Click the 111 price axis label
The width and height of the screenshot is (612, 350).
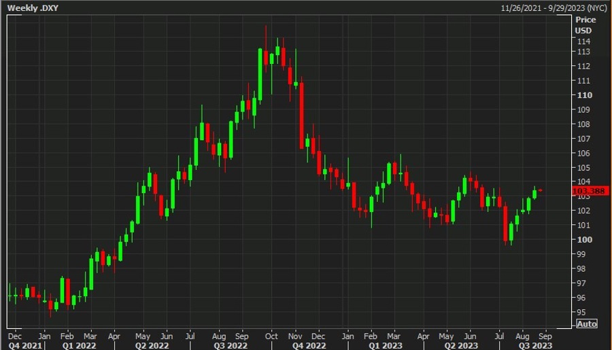[x=584, y=81]
